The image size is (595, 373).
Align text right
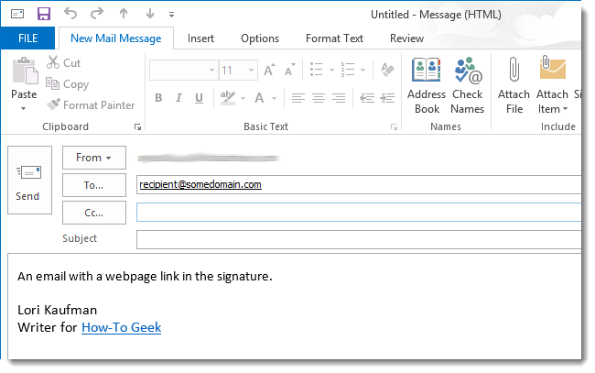pyautogui.click(x=339, y=98)
